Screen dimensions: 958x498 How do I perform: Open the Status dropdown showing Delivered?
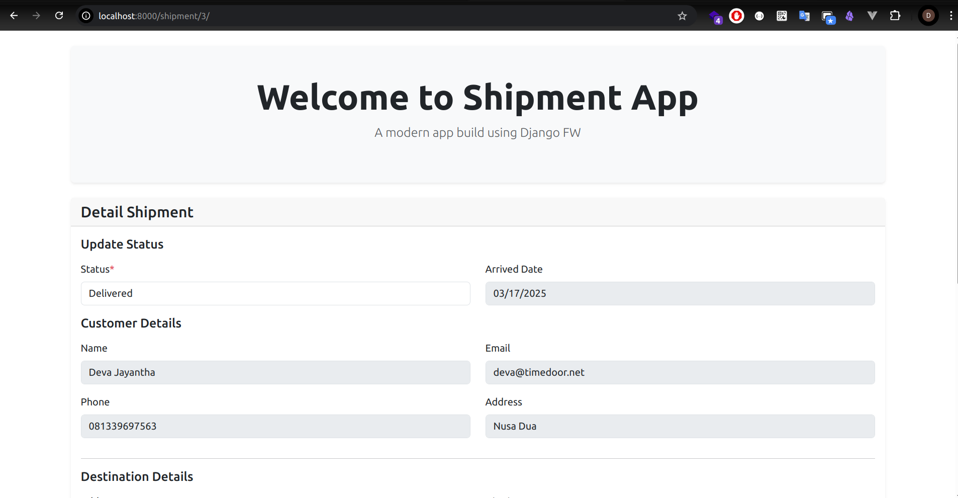[x=275, y=293]
